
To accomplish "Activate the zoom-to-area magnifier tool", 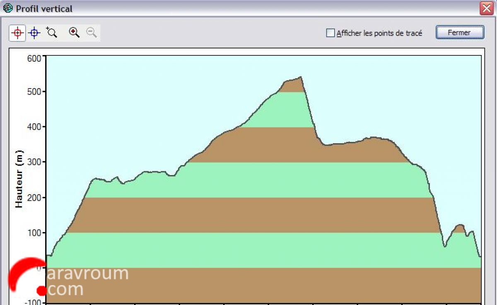I will [x=52, y=32].
